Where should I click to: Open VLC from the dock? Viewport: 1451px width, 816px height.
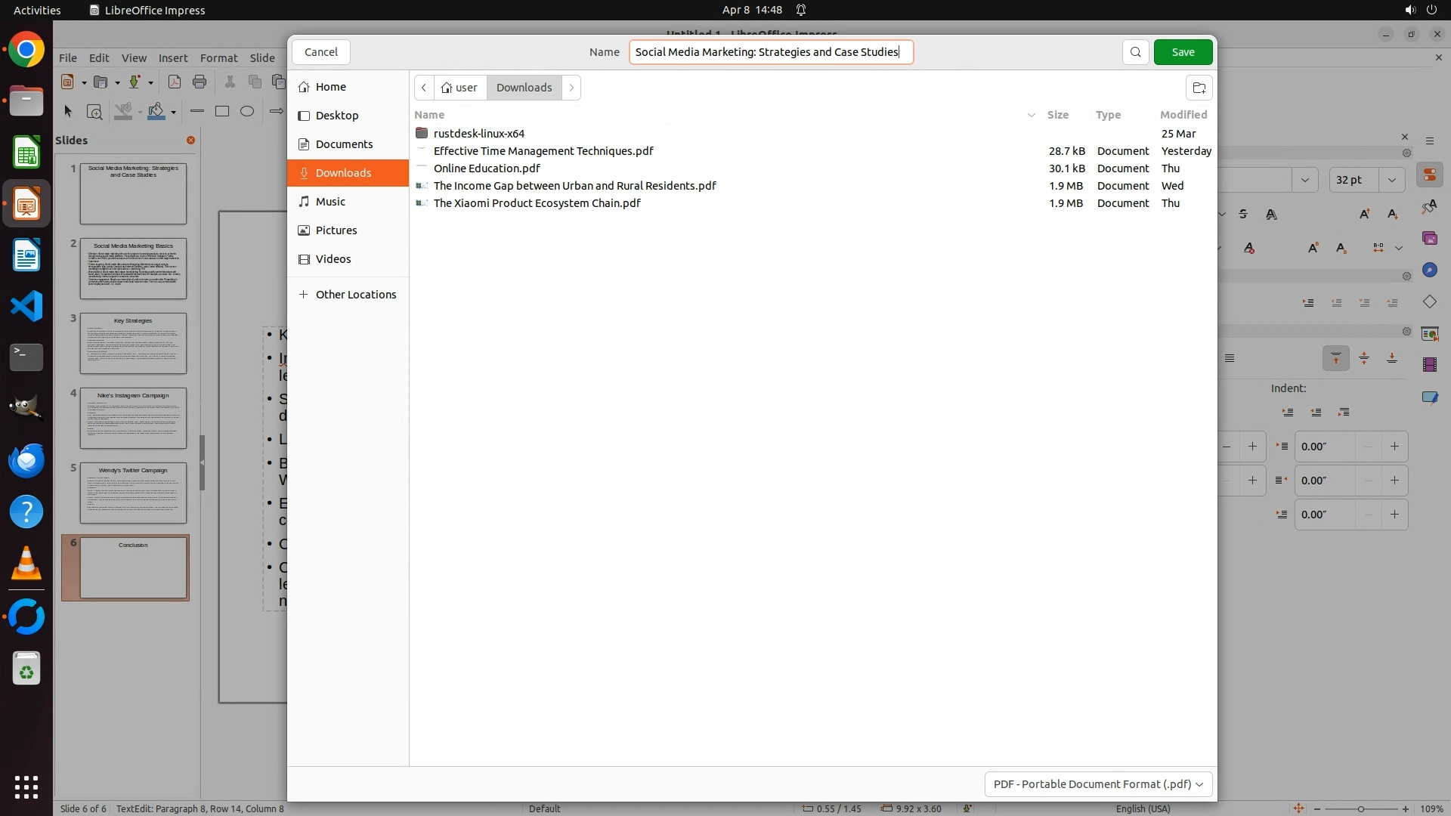pyautogui.click(x=26, y=564)
